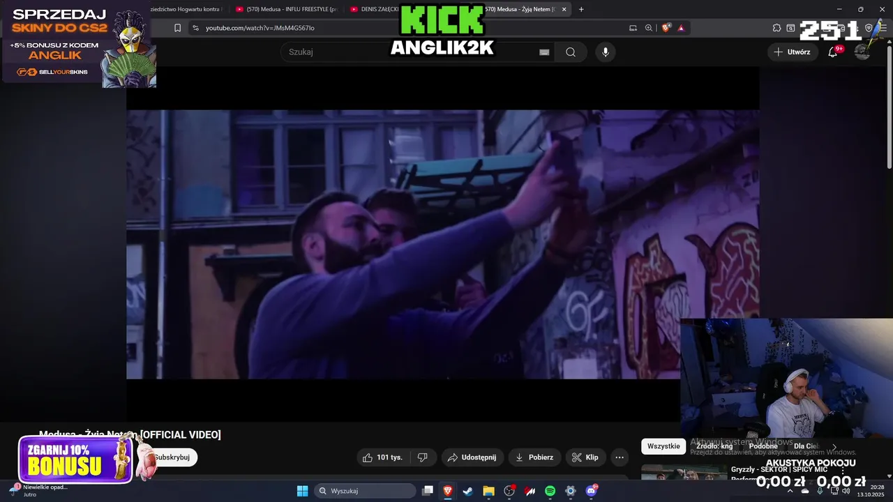The image size is (893, 502).
Task: Click the page vertical scrollbar
Action: click(x=889, y=105)
